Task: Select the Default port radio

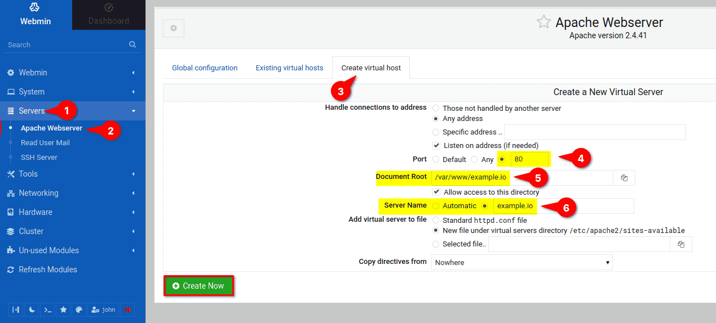Action: [x=436, y=159]
